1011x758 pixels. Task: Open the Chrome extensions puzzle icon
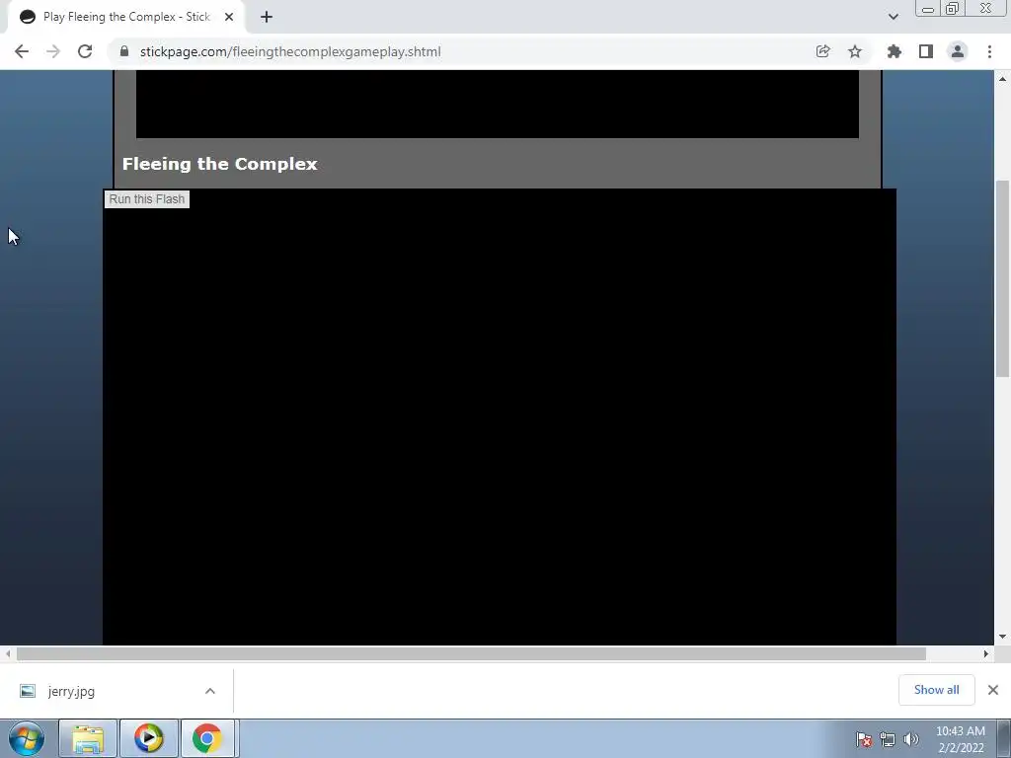(x=894, y=51)
